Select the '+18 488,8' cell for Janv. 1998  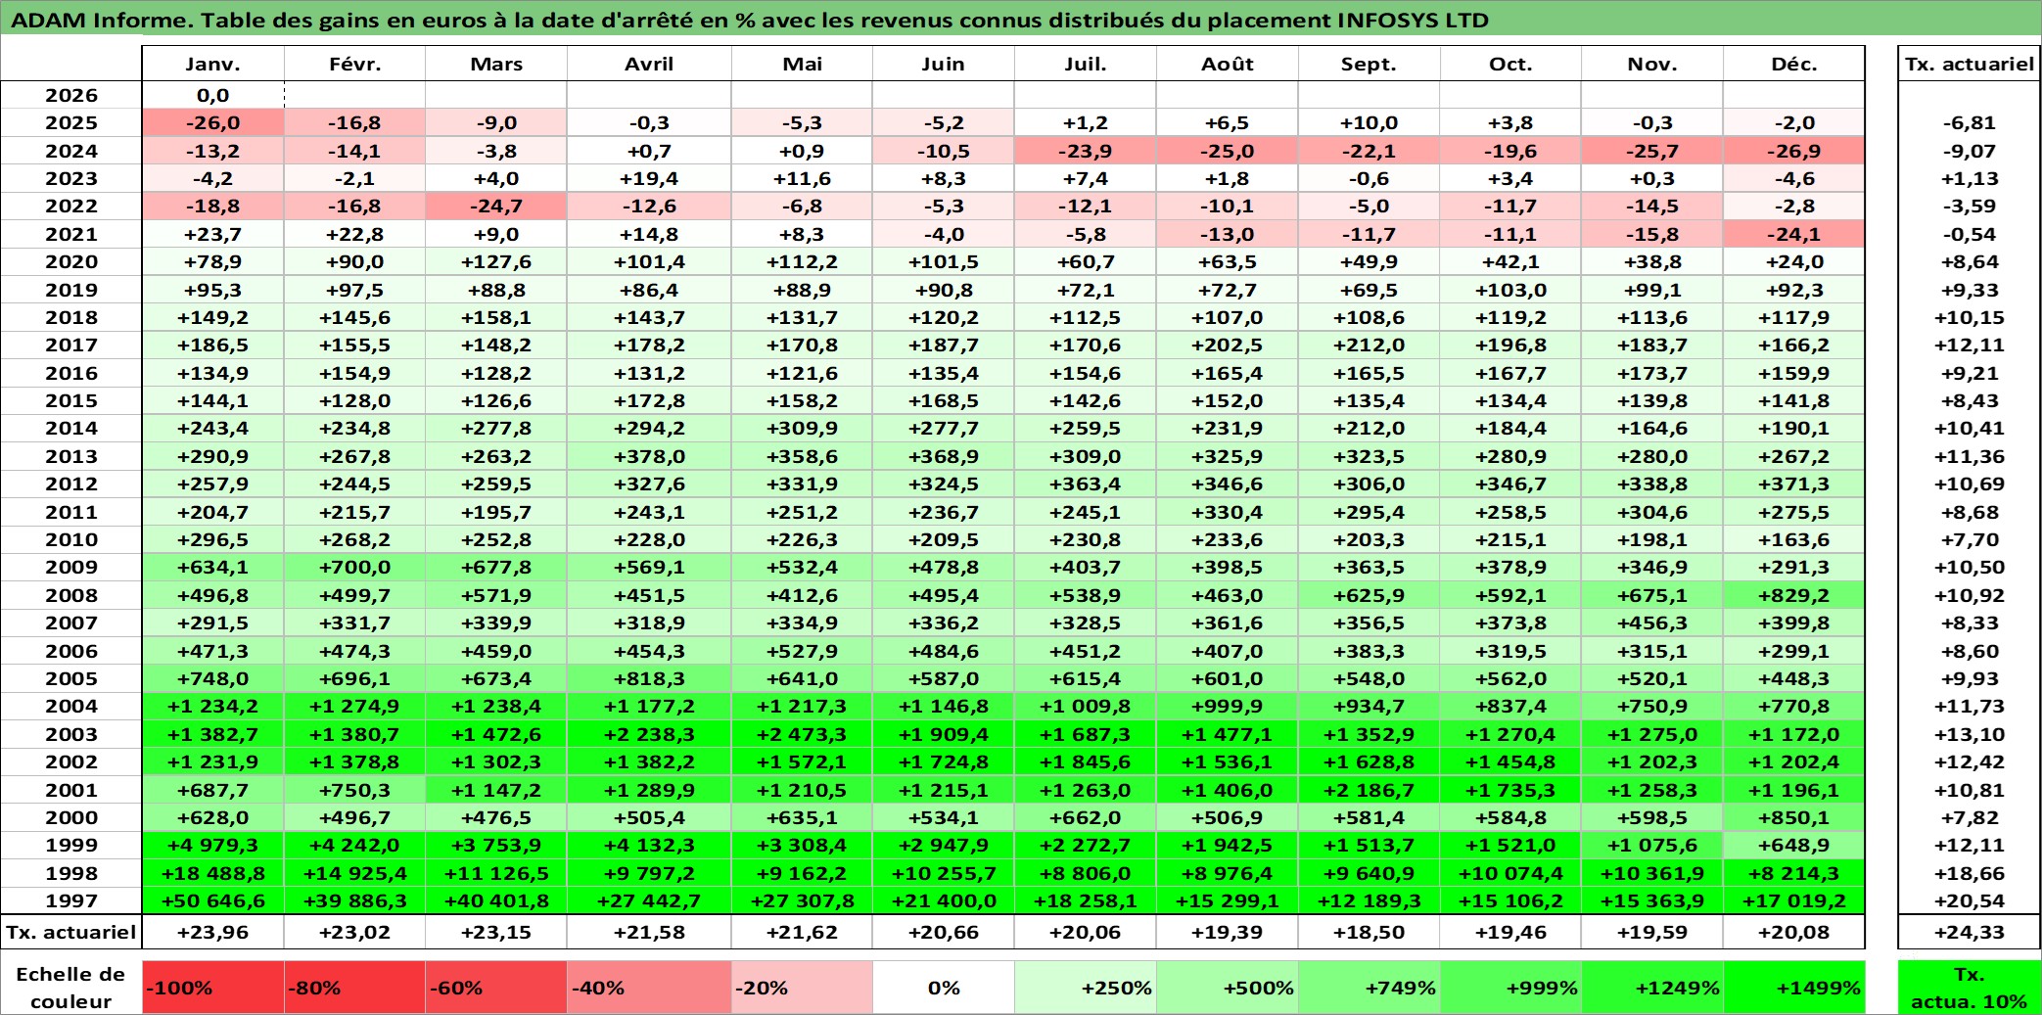click(213, 874)
